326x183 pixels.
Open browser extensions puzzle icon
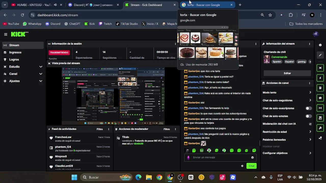291,15
